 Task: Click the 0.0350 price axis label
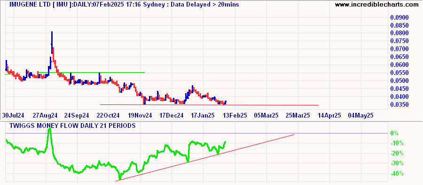399,104
